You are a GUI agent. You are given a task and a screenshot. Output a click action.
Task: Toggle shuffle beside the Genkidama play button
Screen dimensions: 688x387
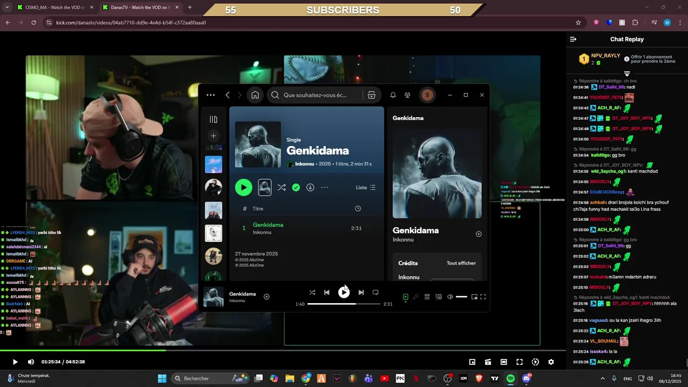[x=282, y=188]
